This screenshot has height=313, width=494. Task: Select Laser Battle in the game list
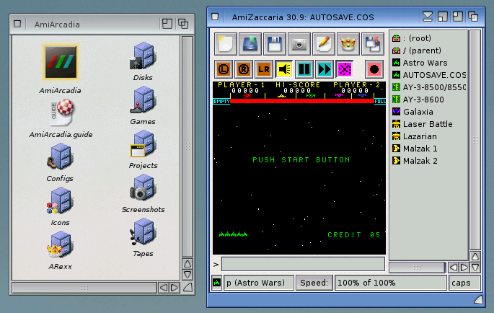(428, 124)
